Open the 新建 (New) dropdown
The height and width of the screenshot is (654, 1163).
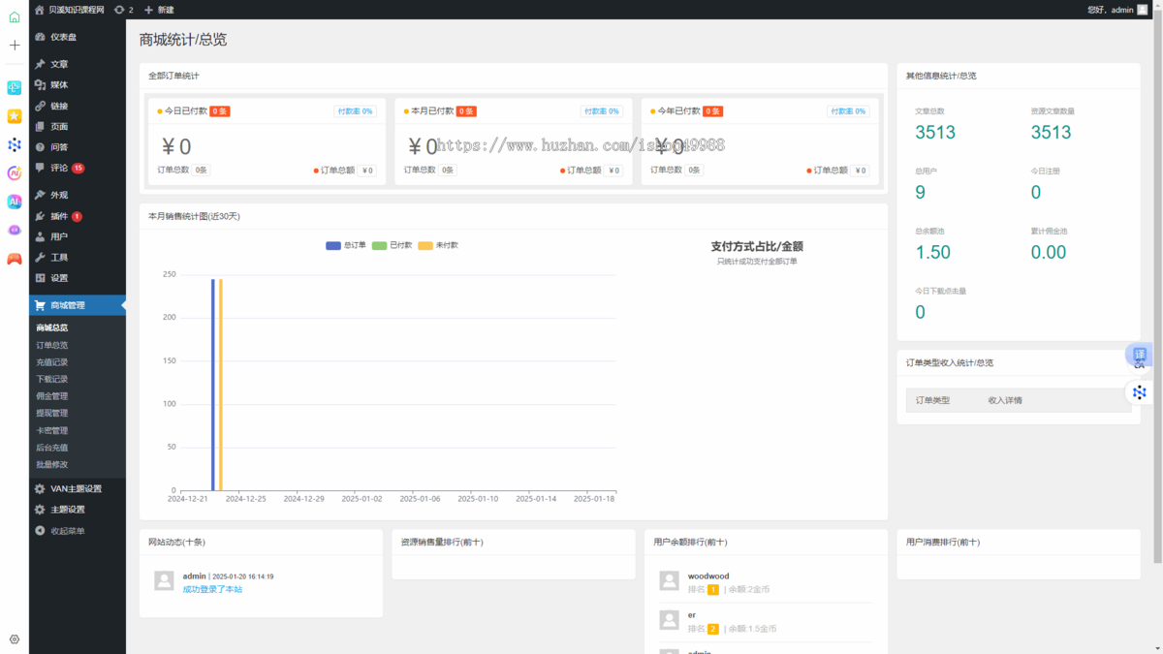[158, 10]
